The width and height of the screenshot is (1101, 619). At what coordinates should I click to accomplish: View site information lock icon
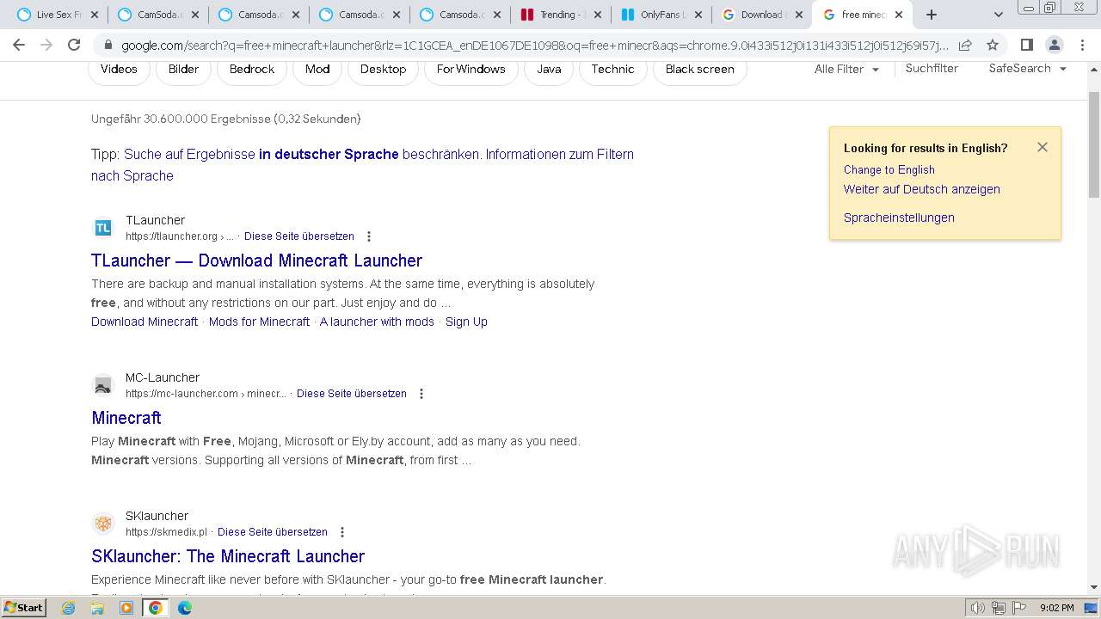(108, 46)
